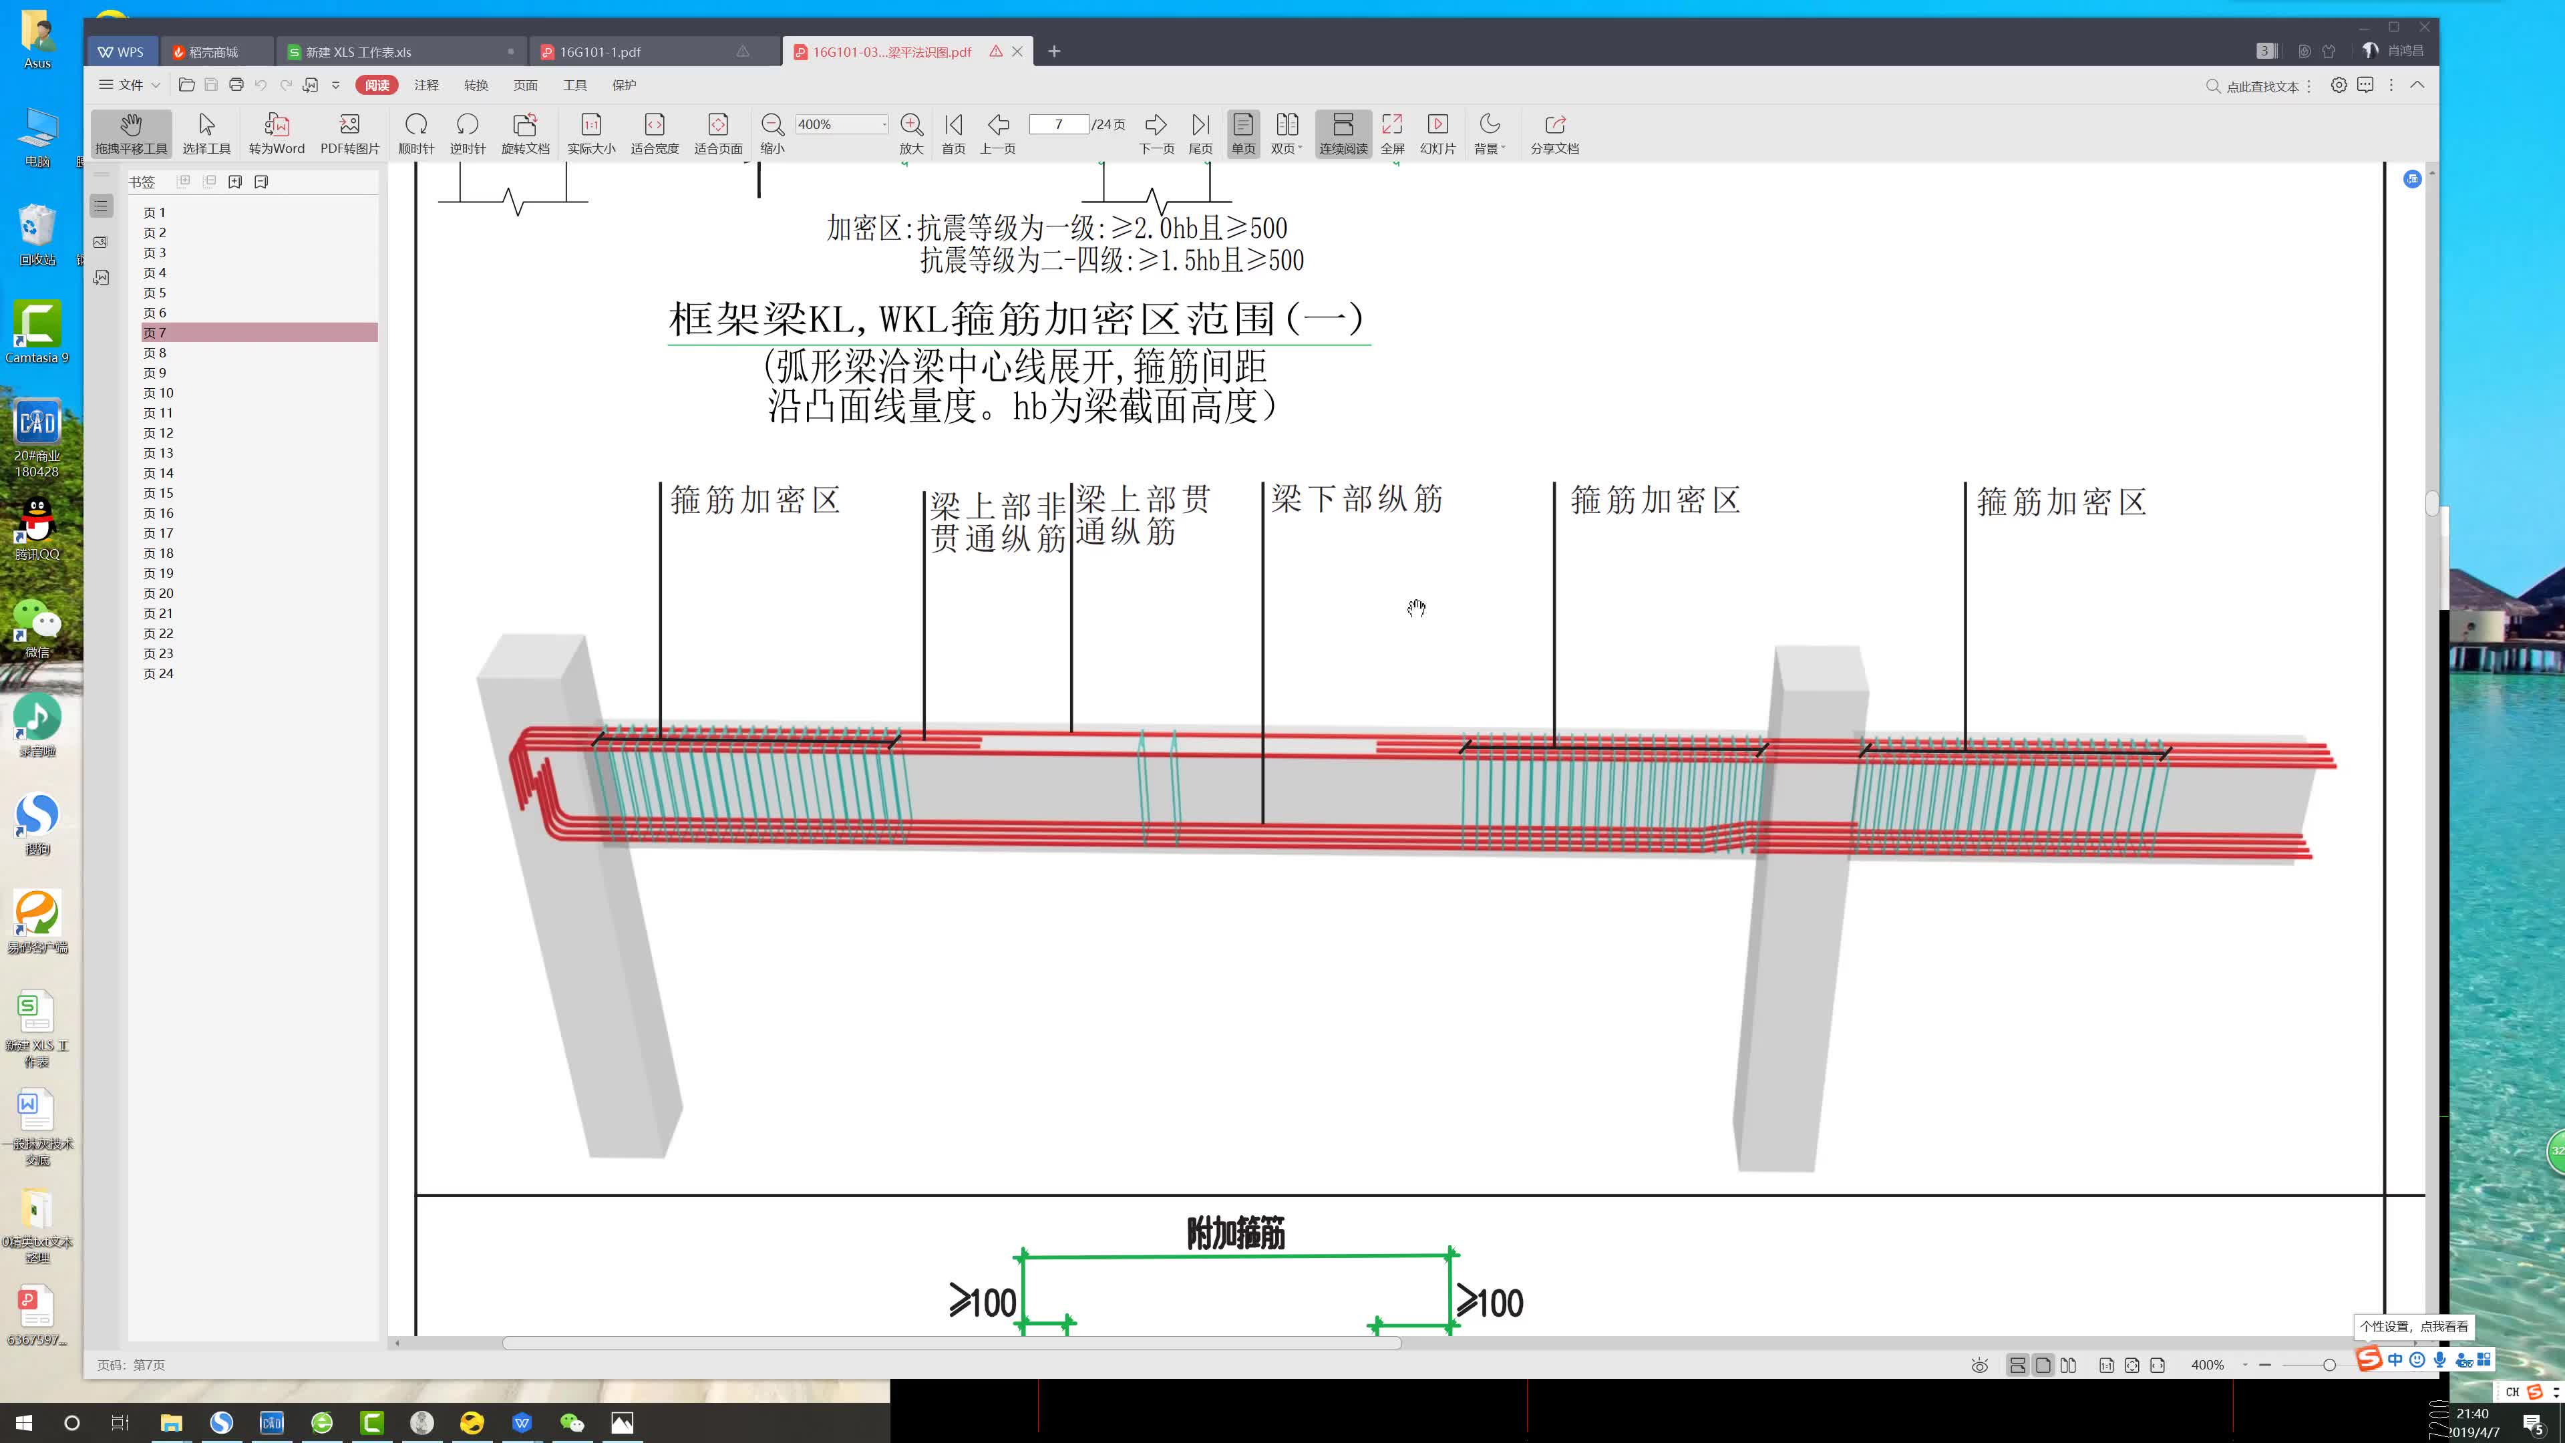Go to the next page
Viewport: 2565px width, 1443px height.
pos(1155,126)
